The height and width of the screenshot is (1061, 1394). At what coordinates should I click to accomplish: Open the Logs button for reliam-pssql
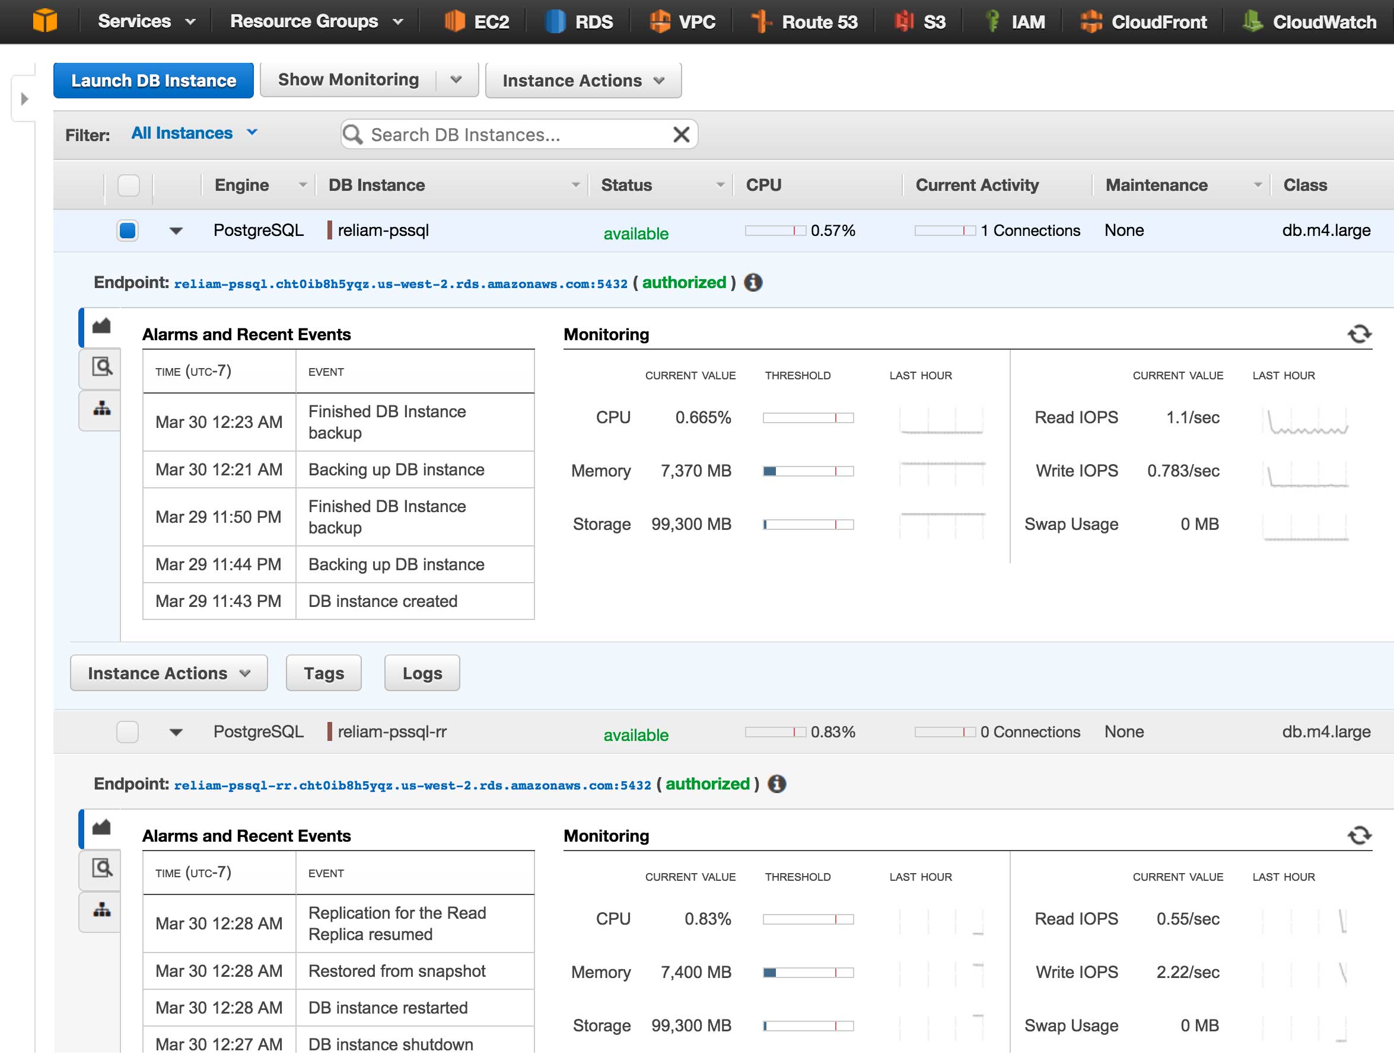pyautogui.click(x=422, y=673)
